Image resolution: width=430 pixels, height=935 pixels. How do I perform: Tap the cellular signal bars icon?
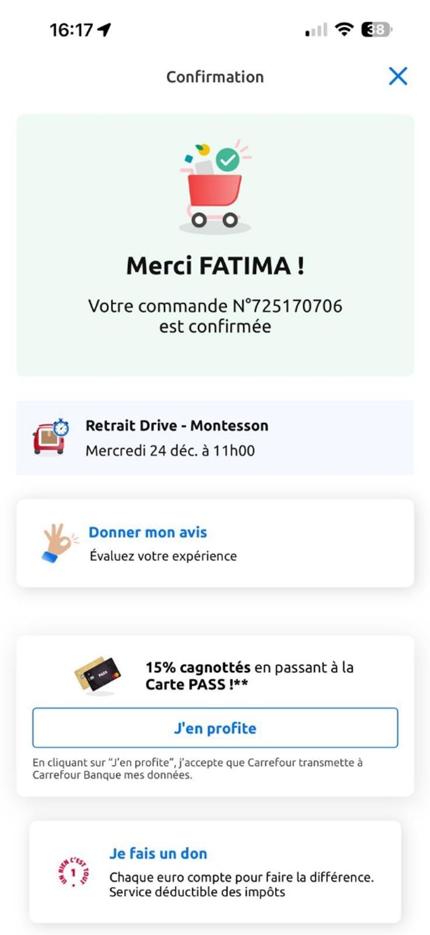[316, 30]
